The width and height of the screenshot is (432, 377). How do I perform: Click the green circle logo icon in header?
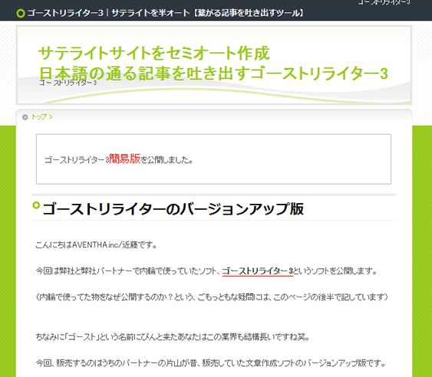21,13
